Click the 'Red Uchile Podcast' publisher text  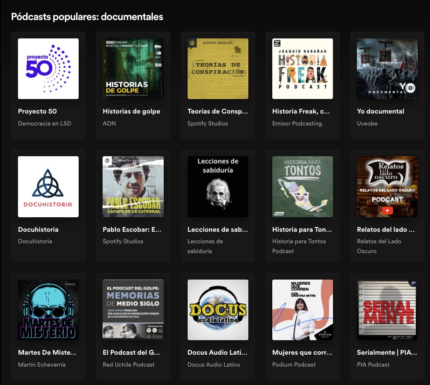128,365
